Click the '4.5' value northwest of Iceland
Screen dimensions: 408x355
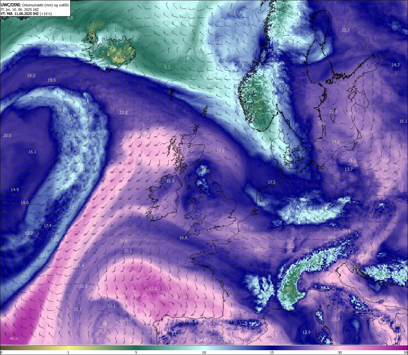[x=70, y=18]
